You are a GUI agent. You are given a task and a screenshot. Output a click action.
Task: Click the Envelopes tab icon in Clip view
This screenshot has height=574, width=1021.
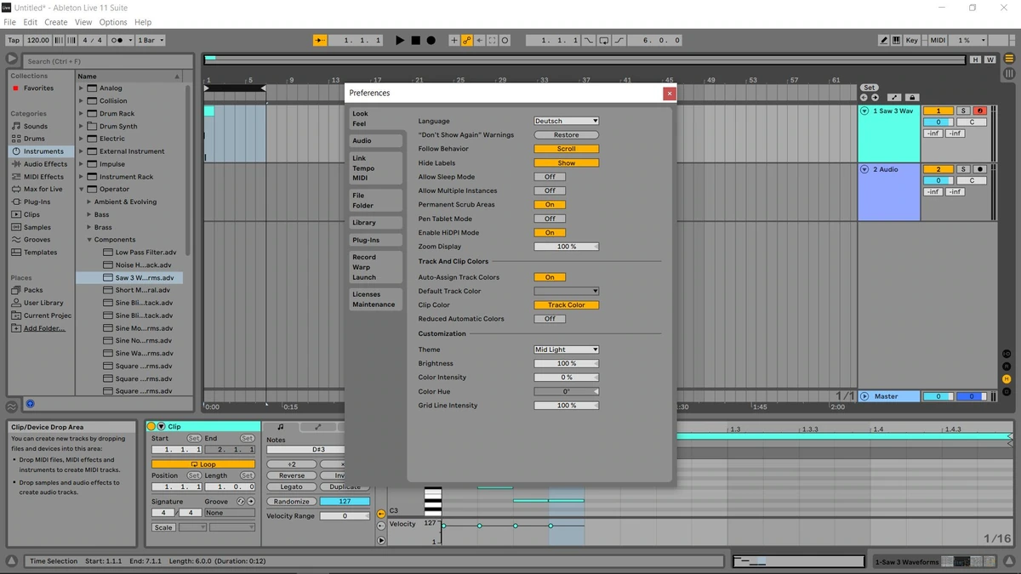click(317, 427)
